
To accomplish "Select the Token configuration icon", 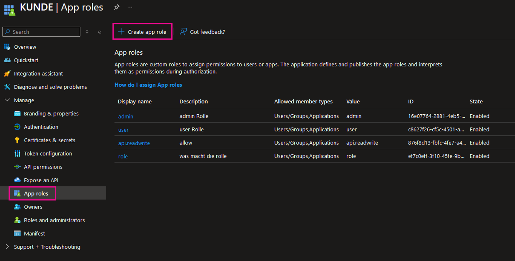I will 17,154.
